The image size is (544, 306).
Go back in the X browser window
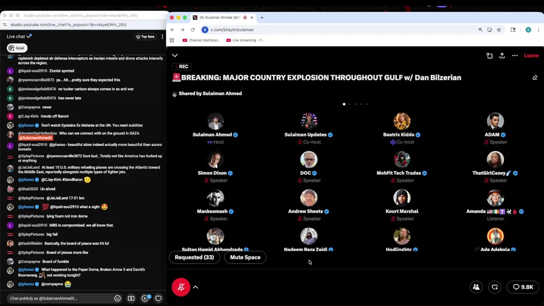coord(172,30)
